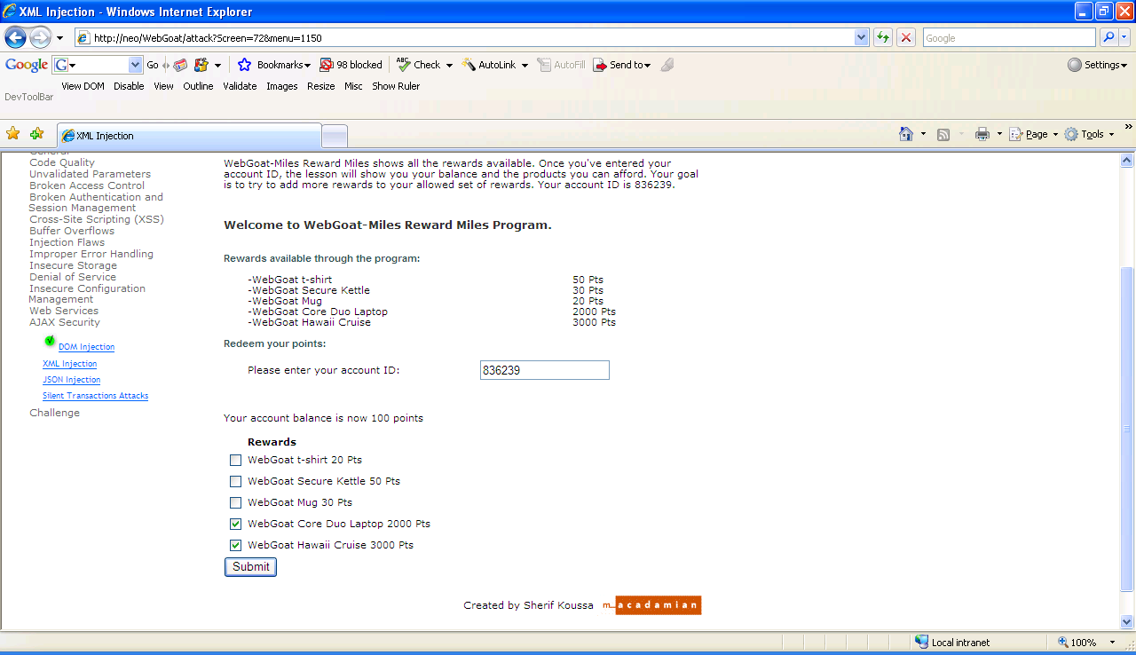The height and width of the screenshot is (655, 1136).
Task: Select the XML Injection browser tab
Action: click(188, 136)
